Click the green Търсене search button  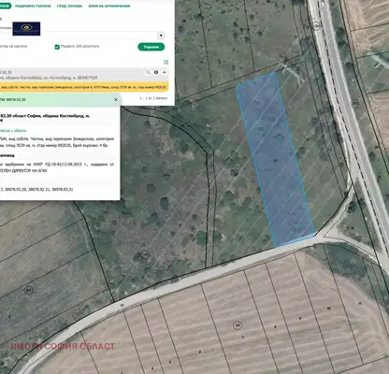[x=151, y=47]
